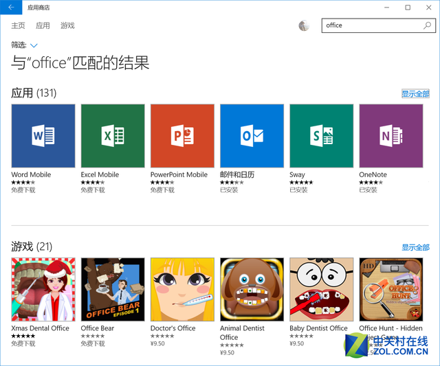This screenshot has width=440, height=366.
Task: Click the star rating under Sway
Action: pos(301,183)
